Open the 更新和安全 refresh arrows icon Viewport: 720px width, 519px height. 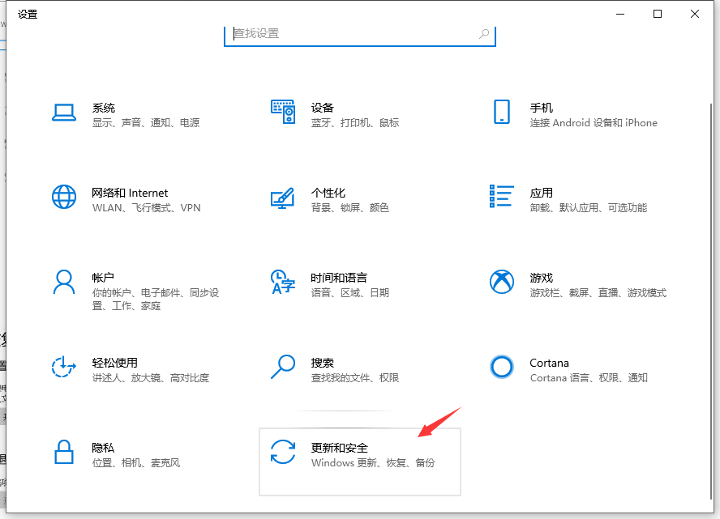click(283, 452)
